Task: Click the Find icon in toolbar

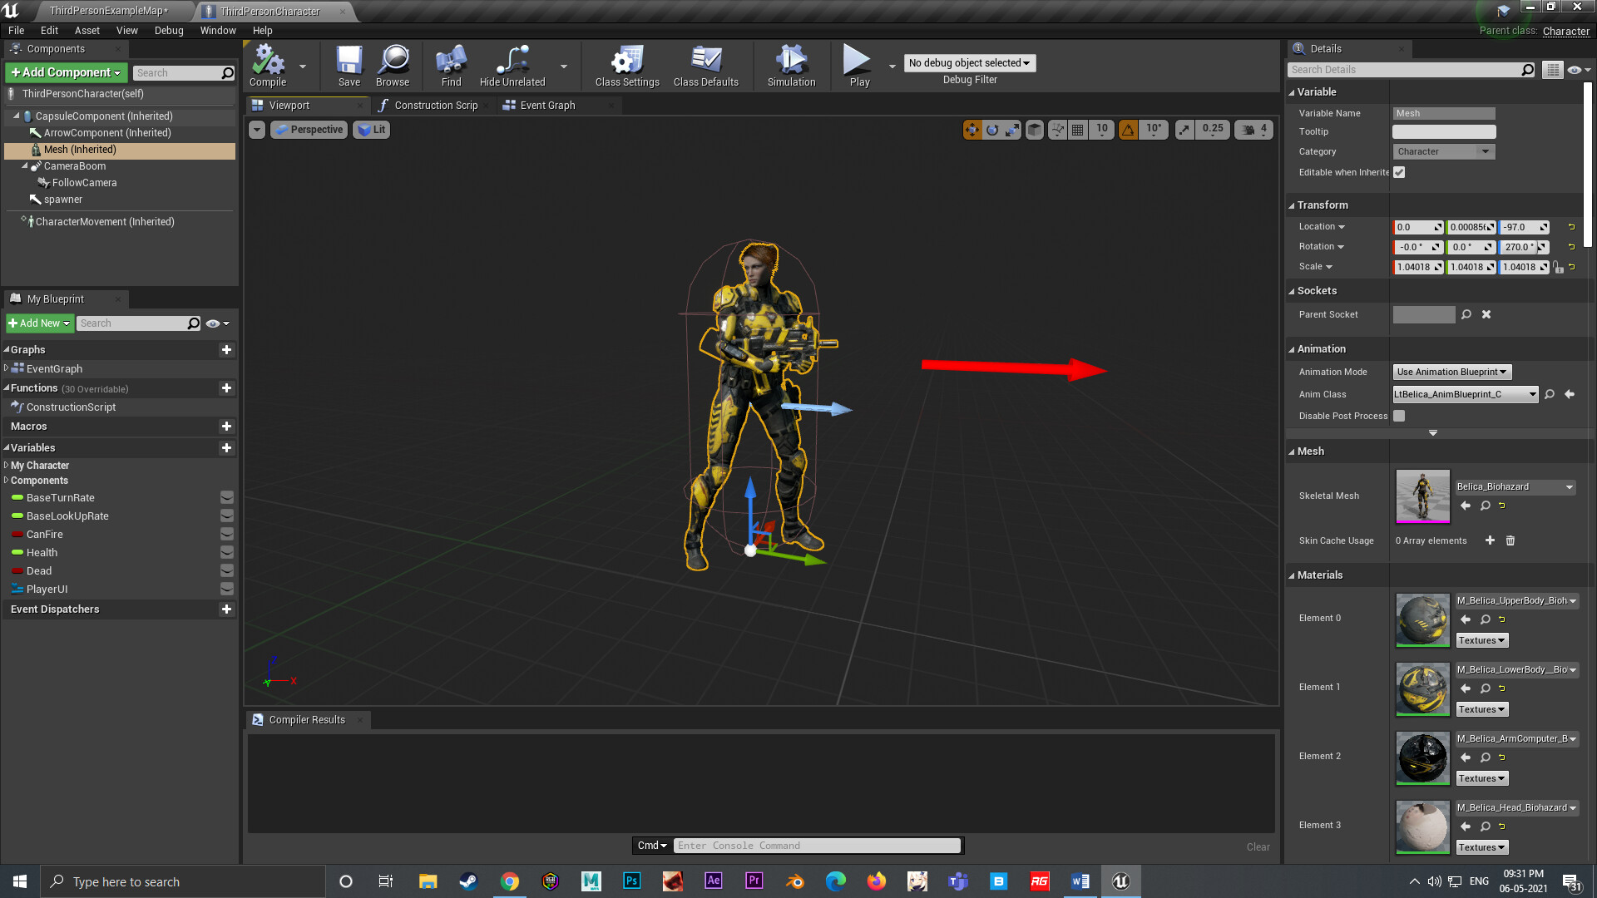Action: tap(451, 66)
